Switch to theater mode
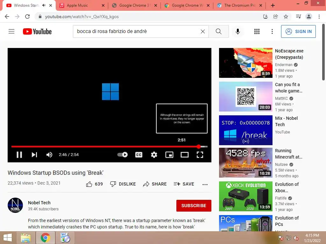Image resolution: width=326 pixels, height=244 pixels. point(185,155)
